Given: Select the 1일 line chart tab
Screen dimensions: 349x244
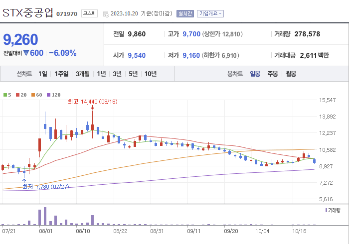Looking at the screenshot, I should (43, 74).
